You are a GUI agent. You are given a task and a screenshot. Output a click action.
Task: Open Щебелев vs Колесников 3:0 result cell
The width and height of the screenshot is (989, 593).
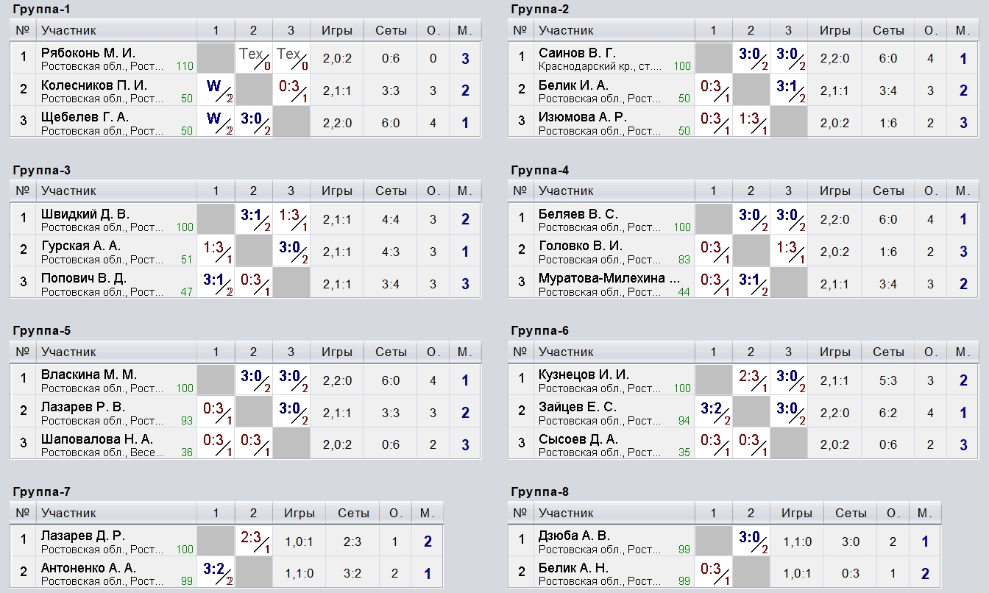click(253, 123)
